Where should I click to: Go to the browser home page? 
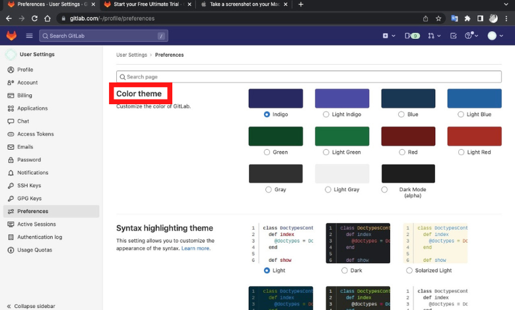point(48,18)
